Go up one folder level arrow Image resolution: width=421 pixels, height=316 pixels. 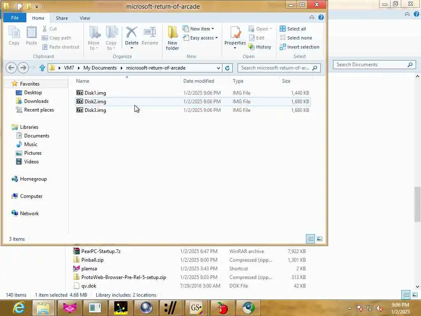pos(42,68)
